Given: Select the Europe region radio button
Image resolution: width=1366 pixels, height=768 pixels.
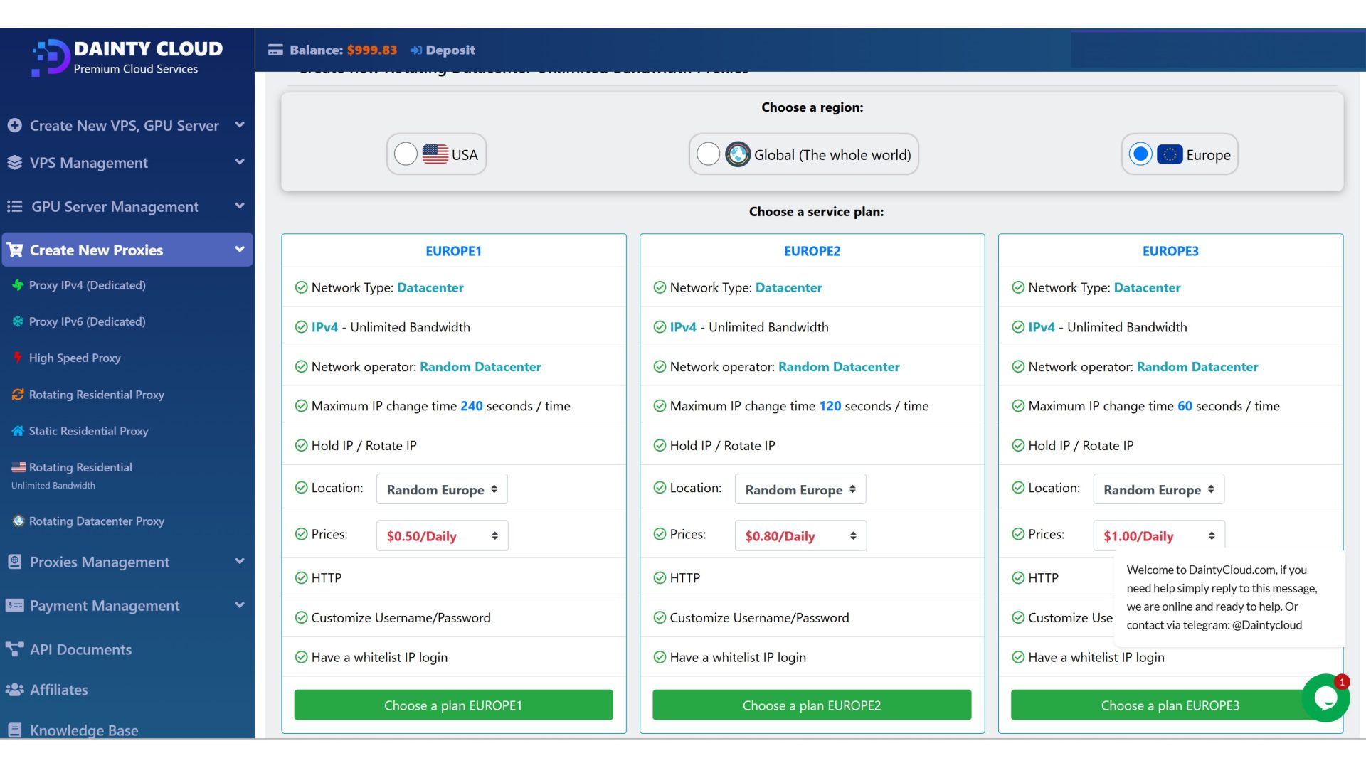Looking at the screenshot, I should point(1140,154).
